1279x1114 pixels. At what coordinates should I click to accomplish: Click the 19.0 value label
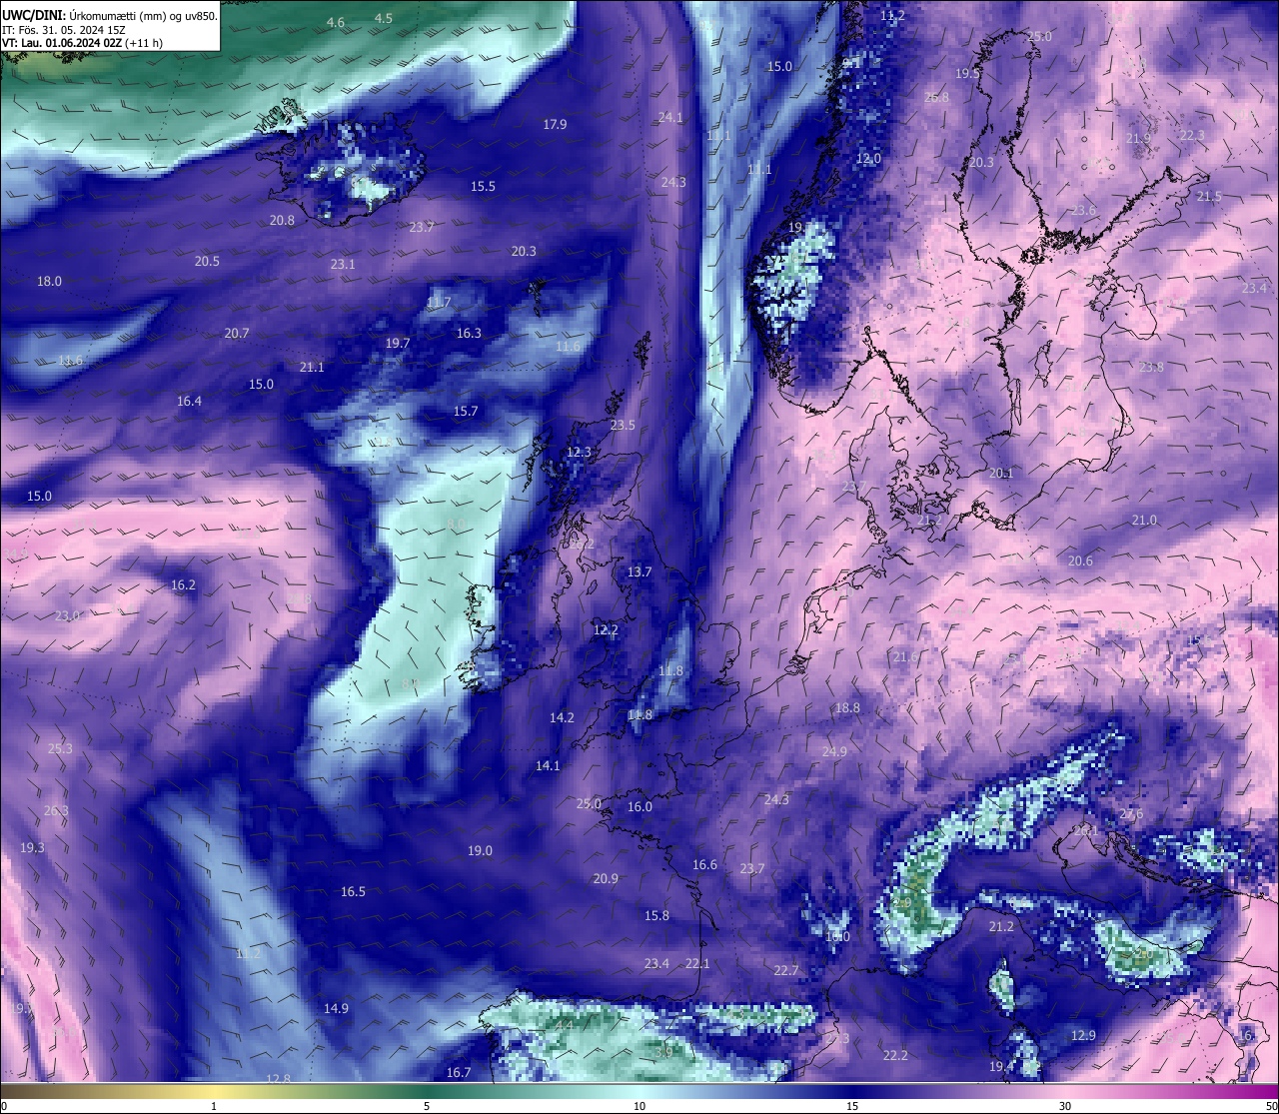point(480,850)
